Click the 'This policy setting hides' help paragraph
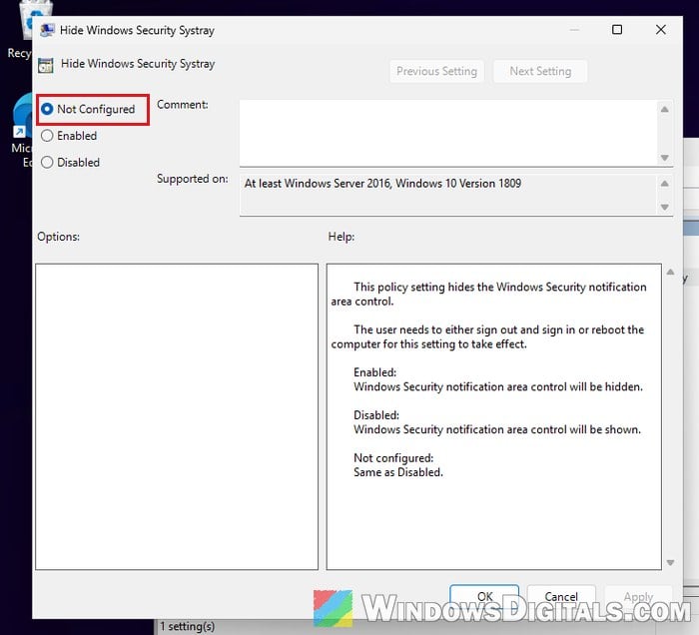 point(488,295)
